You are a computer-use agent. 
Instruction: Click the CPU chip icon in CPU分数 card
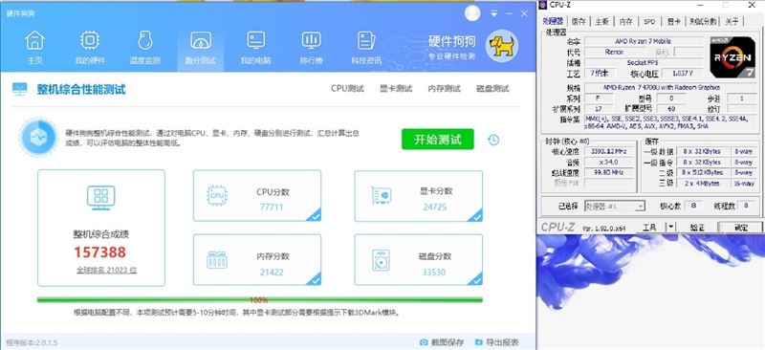(x=217, y=195)
